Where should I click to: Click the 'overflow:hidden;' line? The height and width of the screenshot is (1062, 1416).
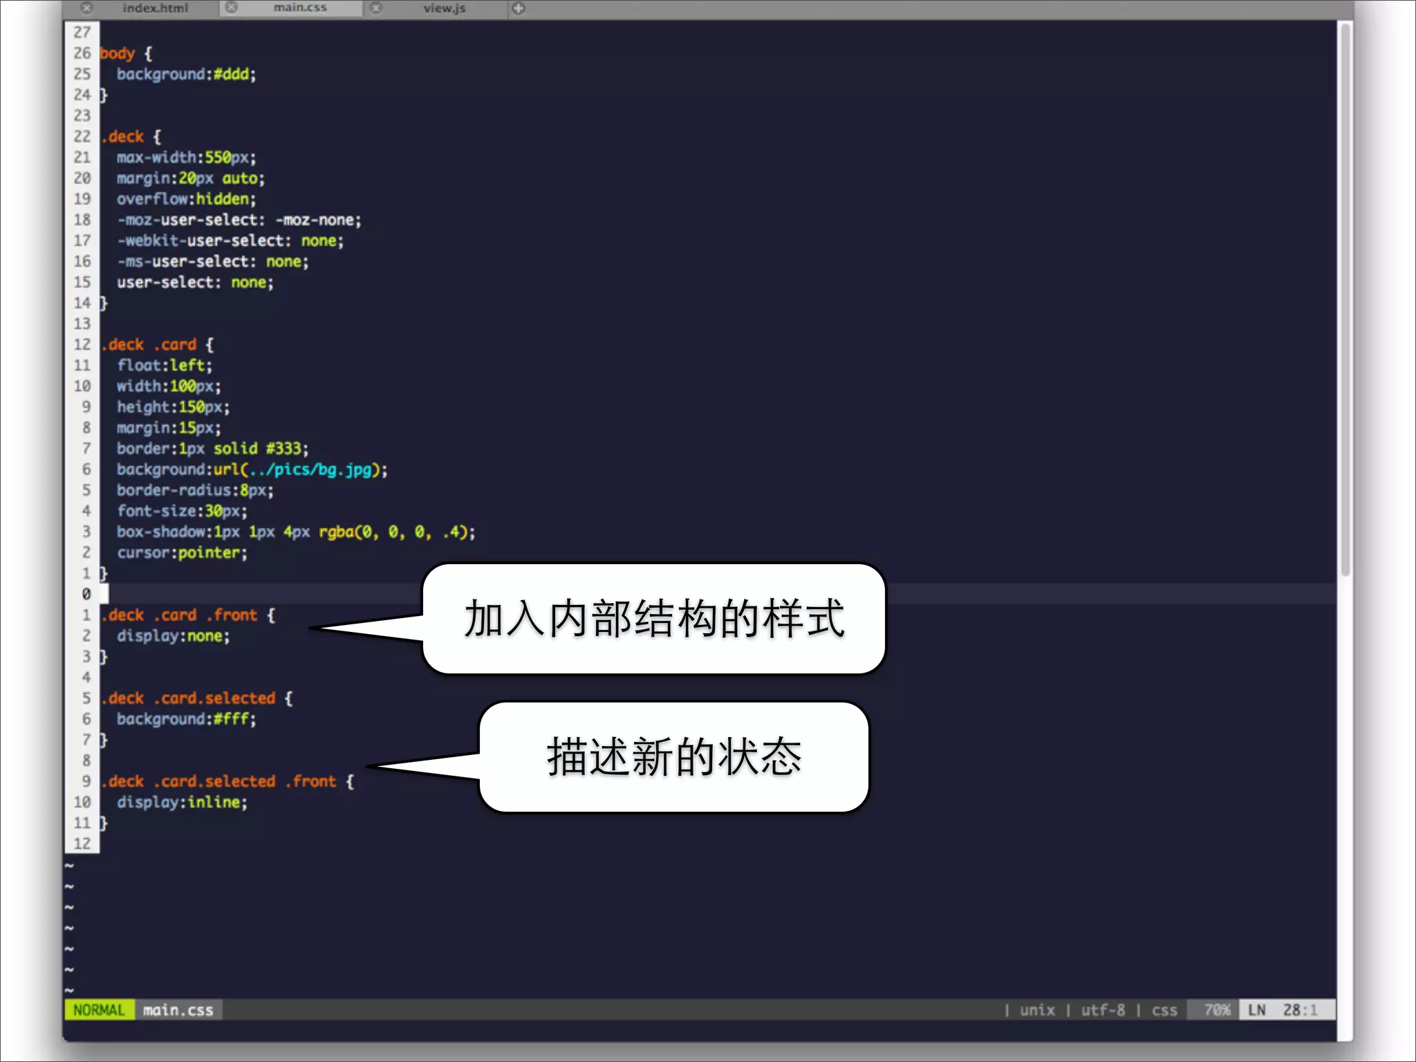click(x=186, y=199)
